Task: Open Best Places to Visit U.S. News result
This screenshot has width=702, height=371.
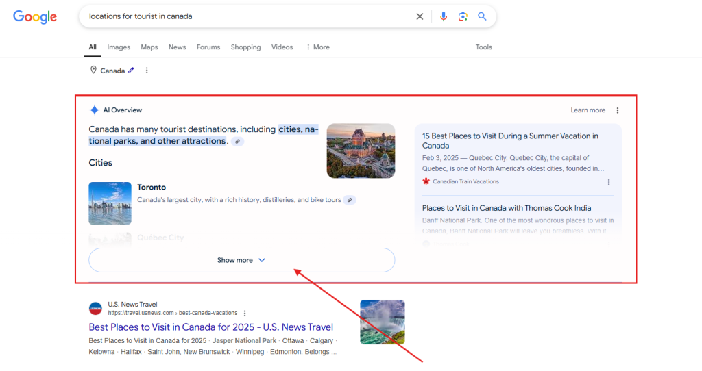Action: point(210,327)
